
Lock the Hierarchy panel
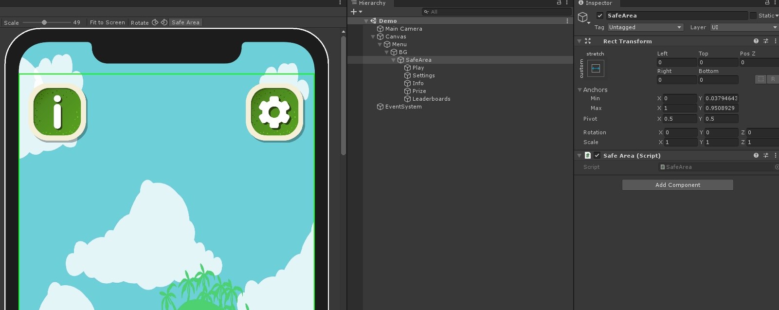click(559, 3)
